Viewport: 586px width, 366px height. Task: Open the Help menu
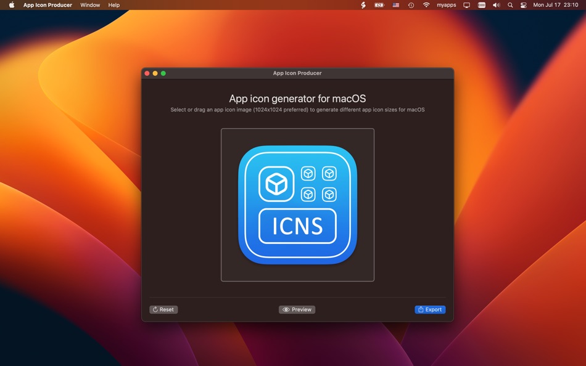[x=114, y=5]
